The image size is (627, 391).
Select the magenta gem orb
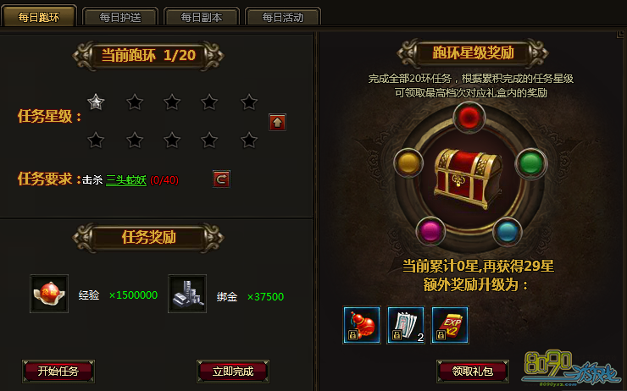pyautogui.click(x=430, y=231)
